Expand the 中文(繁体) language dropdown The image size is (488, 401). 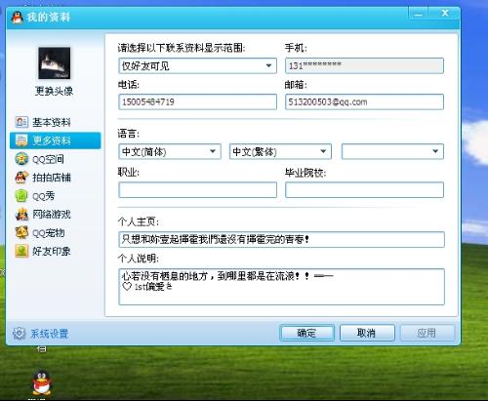280,152
